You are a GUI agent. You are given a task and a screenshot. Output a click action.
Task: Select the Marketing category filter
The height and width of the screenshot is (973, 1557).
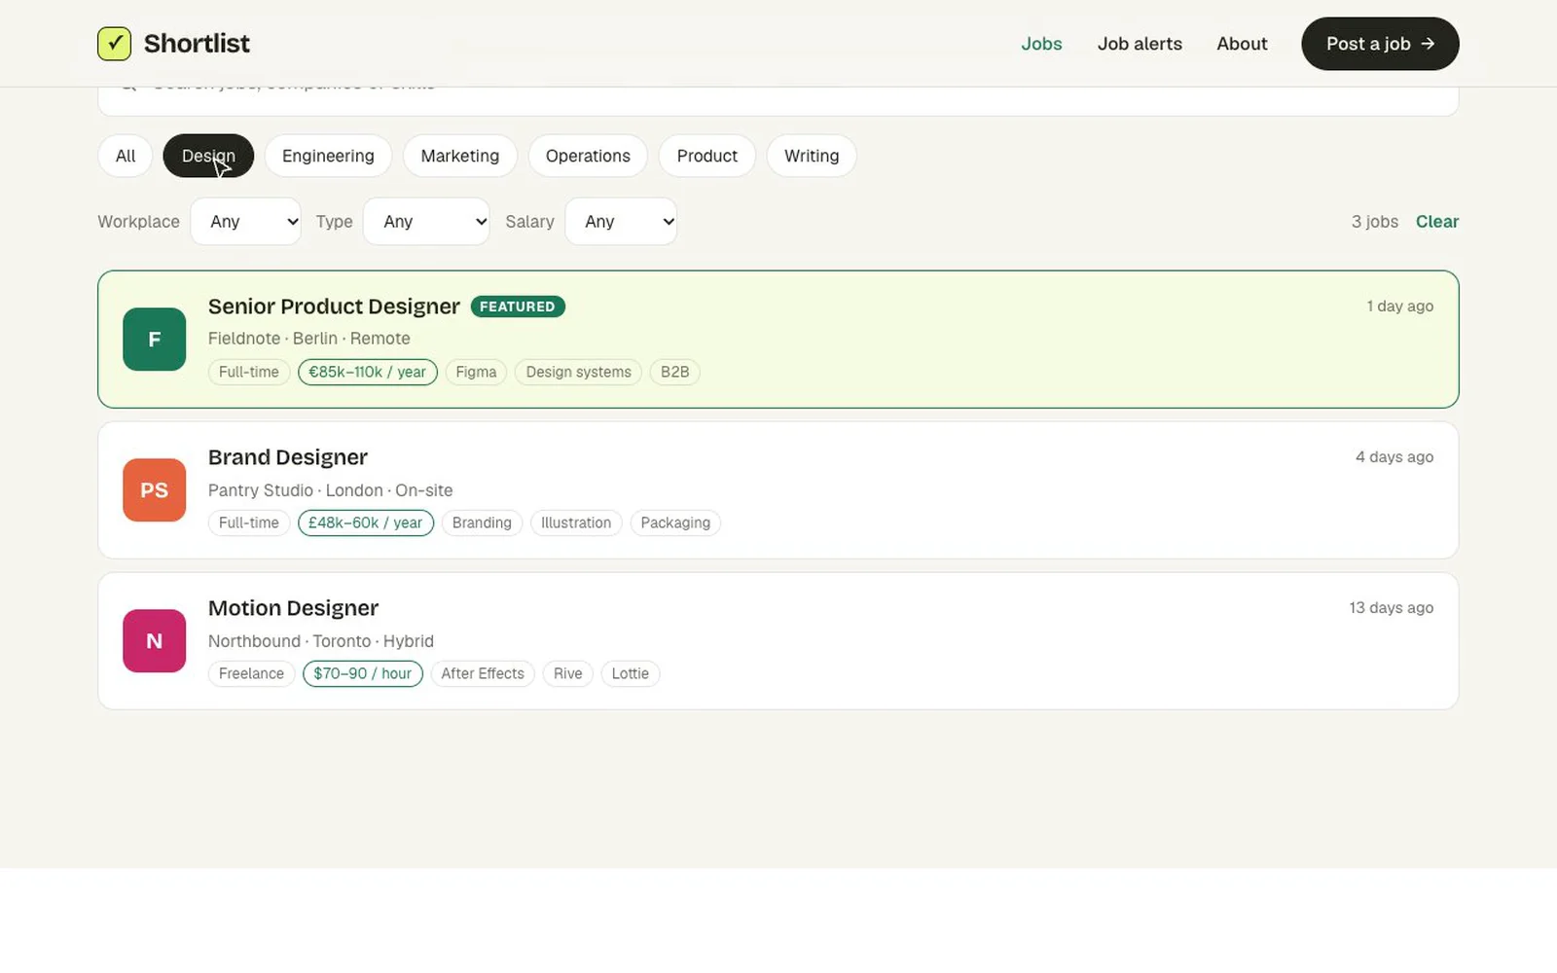(x=460, y=156)
